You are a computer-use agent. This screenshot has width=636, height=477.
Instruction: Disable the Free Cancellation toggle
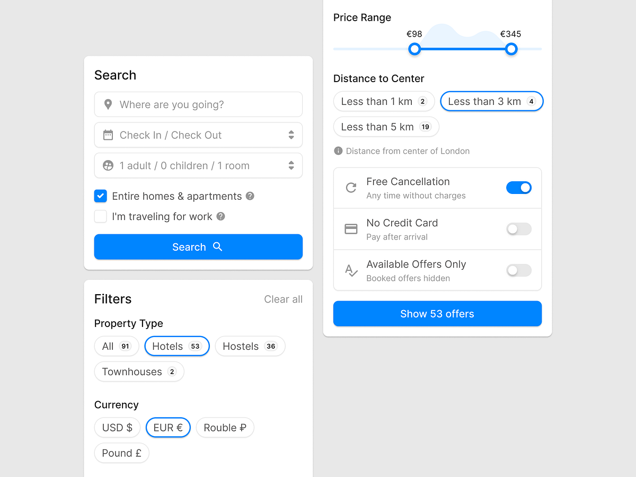coord(518,188)
